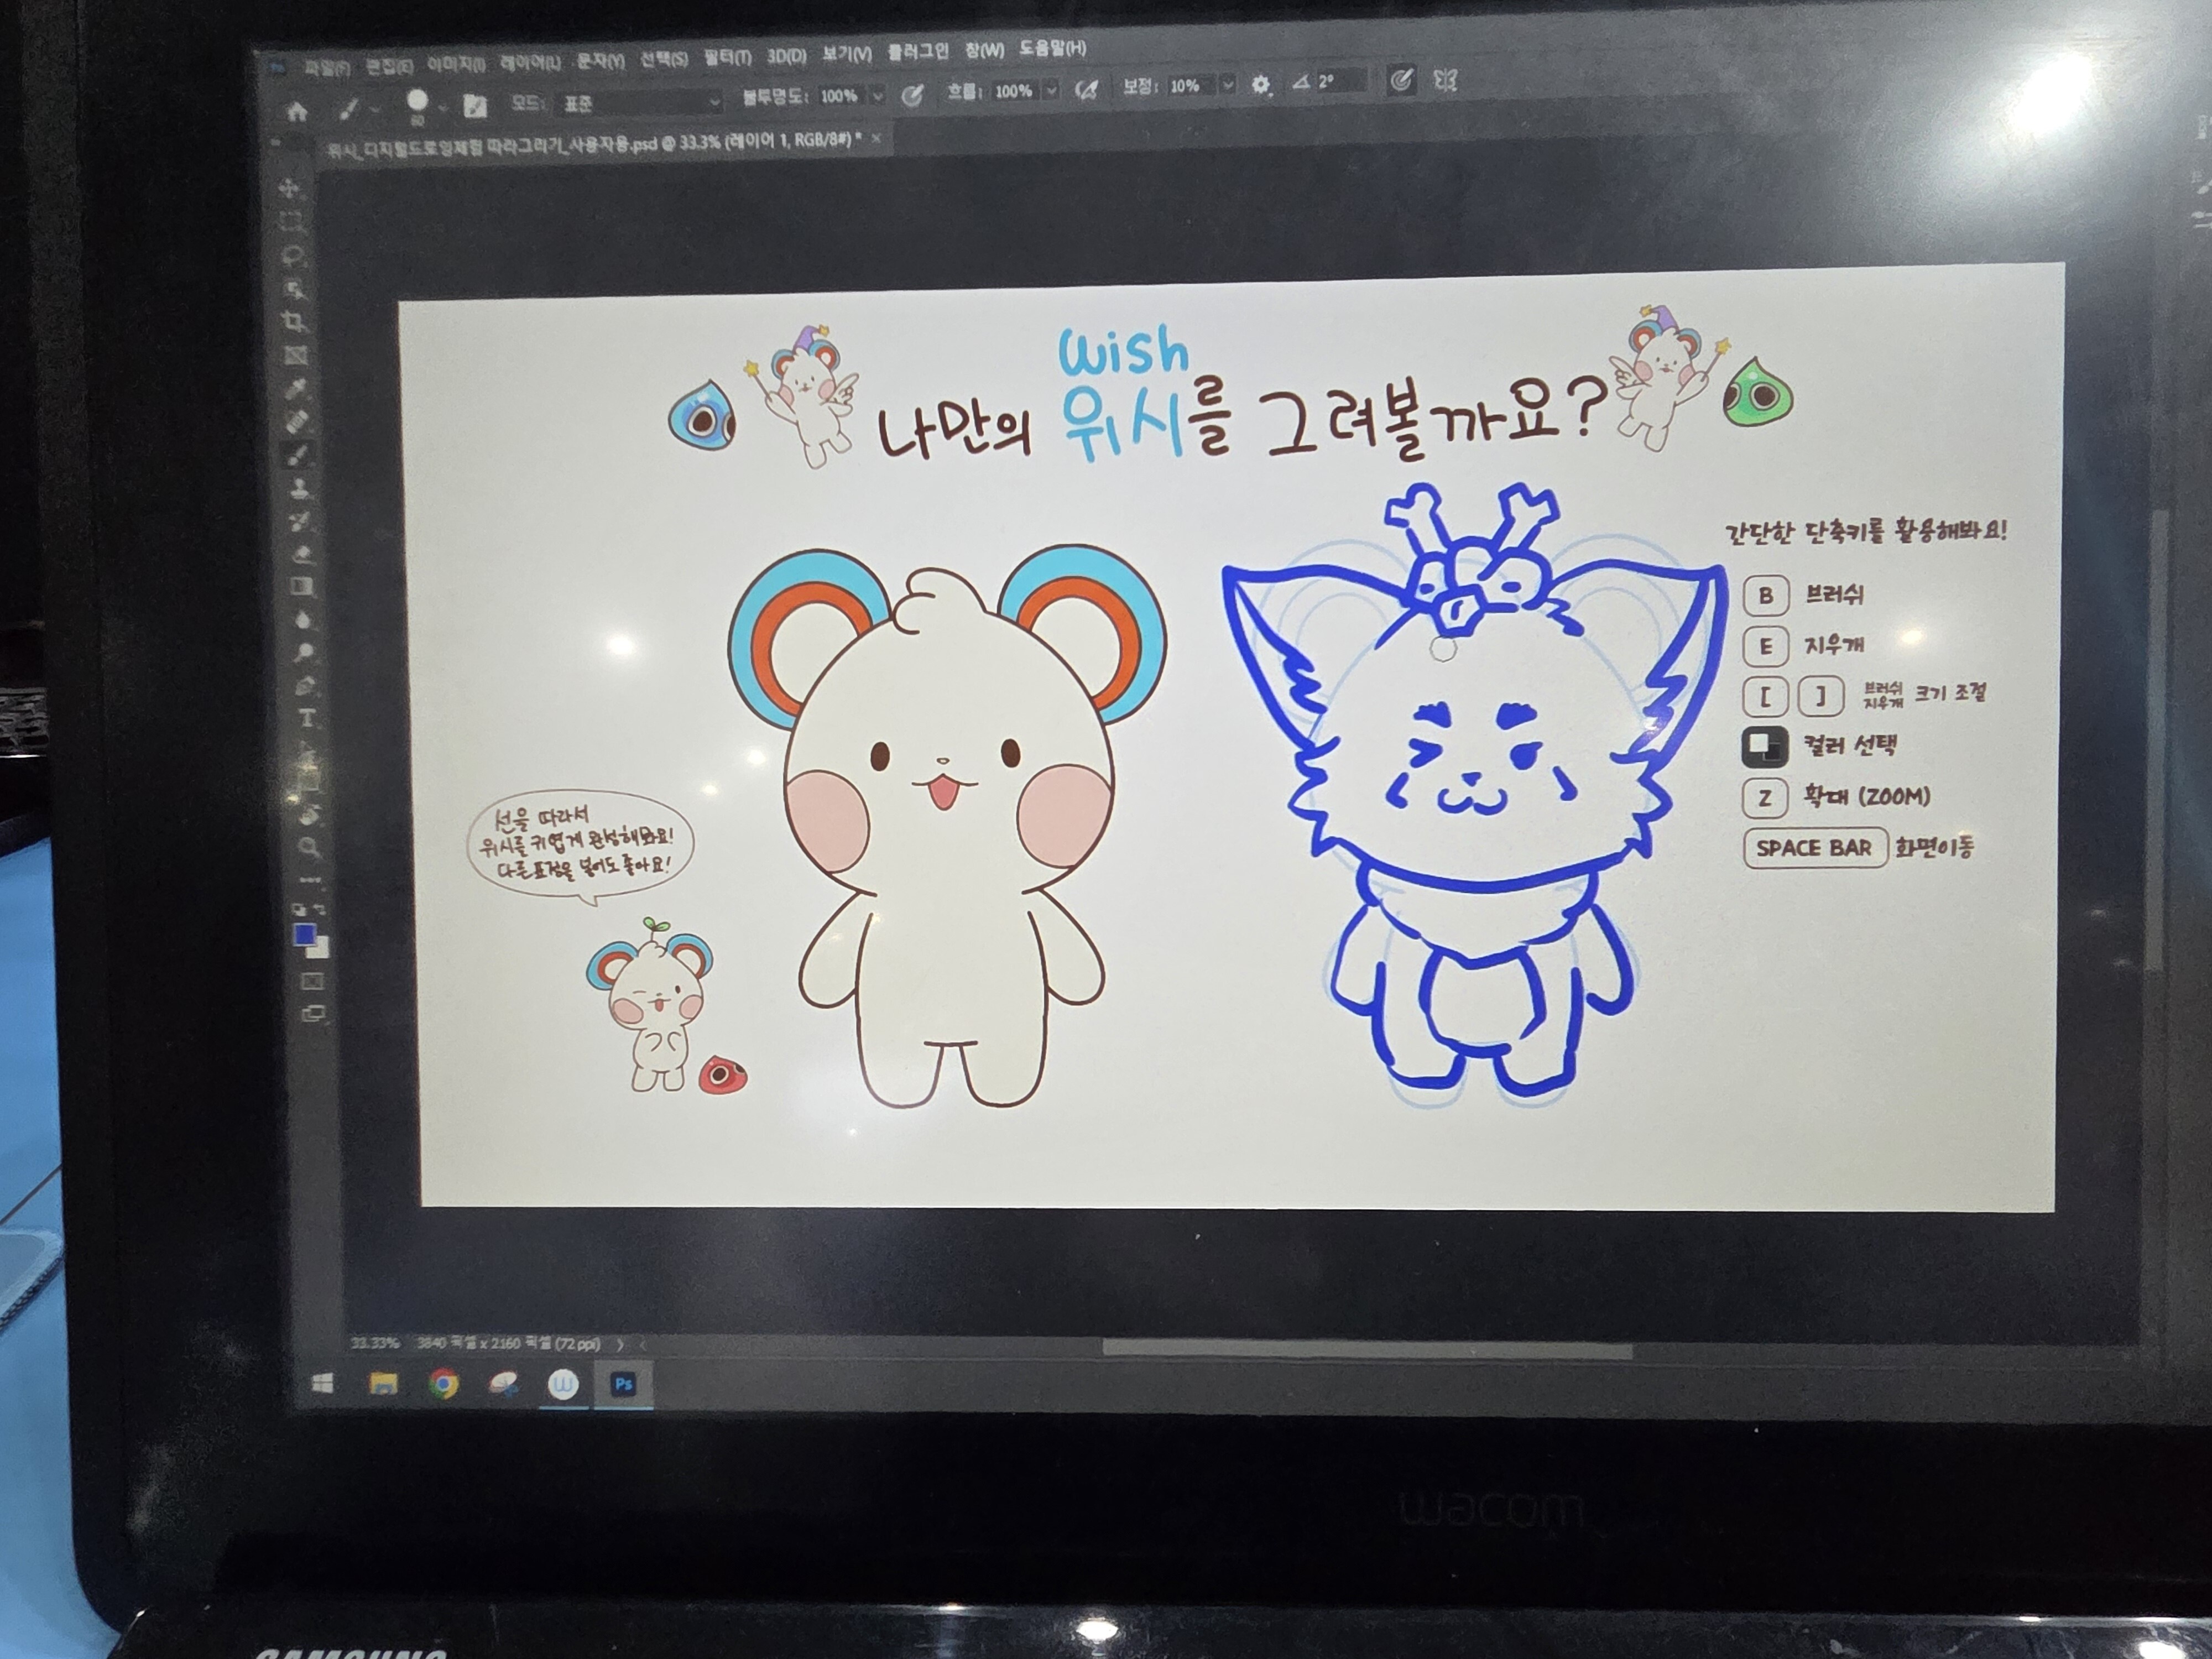
Task: Open brush smoothing options gear
Action: point(1260,85)
